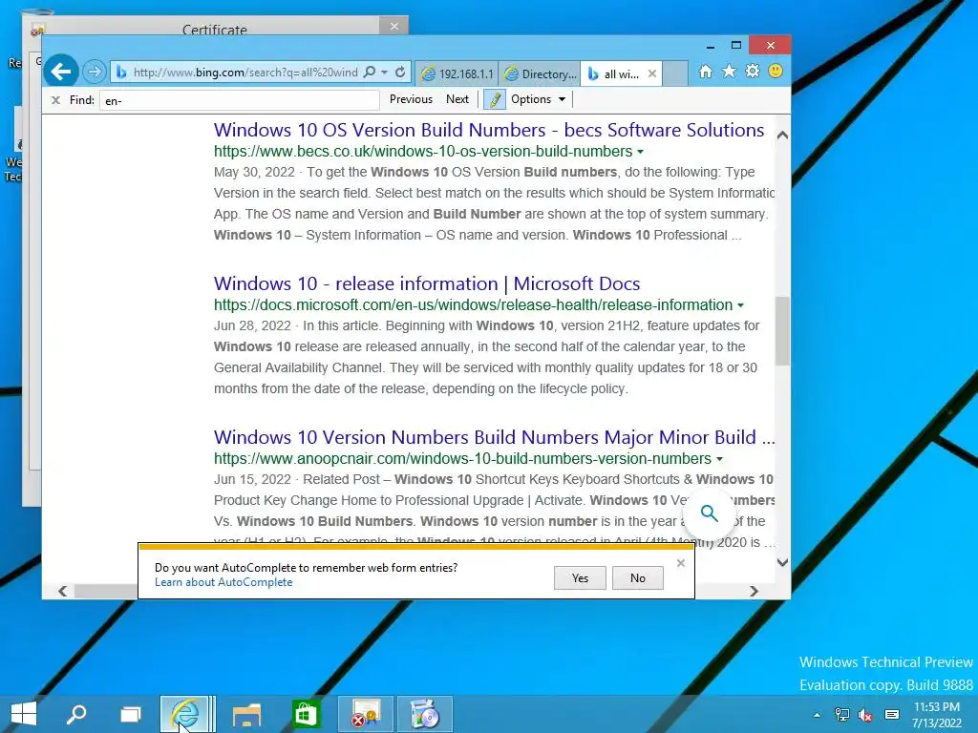Expand the address bar dropdown arrow
This screenshot has height=733, width=978.
point(385,73)
